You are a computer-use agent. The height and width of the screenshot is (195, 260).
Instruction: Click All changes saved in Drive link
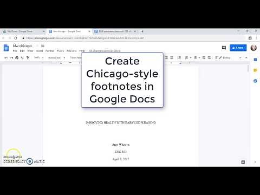[105, 51]
